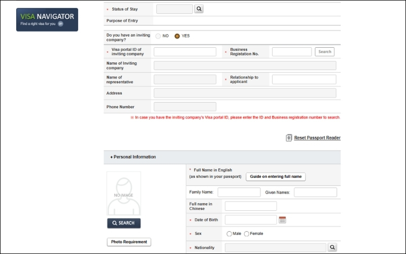Click the Status of Stay magnifier icon
Screen dimensions: 406x254
pos(199,9)
